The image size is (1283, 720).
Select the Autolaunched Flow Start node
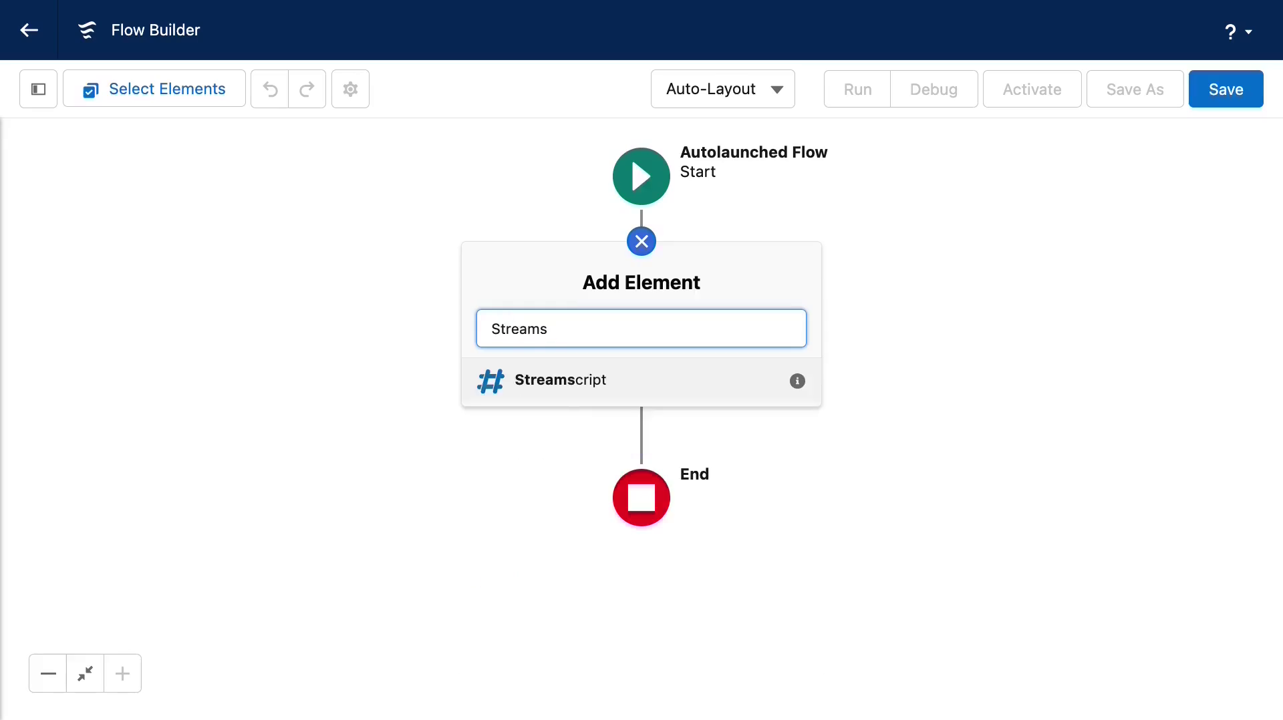[641, 176]
